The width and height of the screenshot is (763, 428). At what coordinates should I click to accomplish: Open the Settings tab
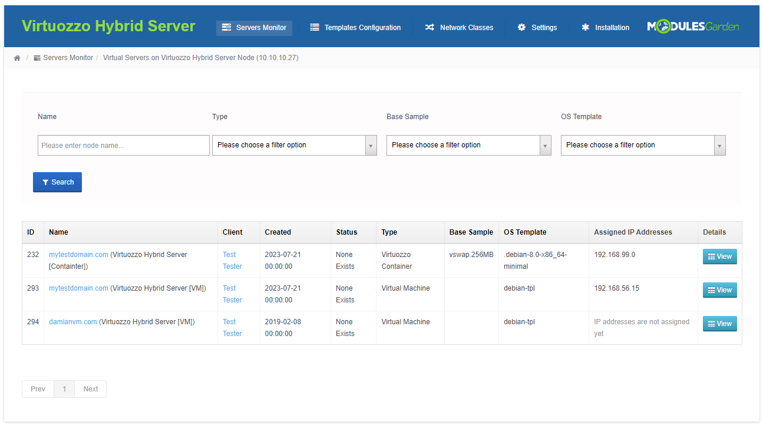click(x=537, y=28)
